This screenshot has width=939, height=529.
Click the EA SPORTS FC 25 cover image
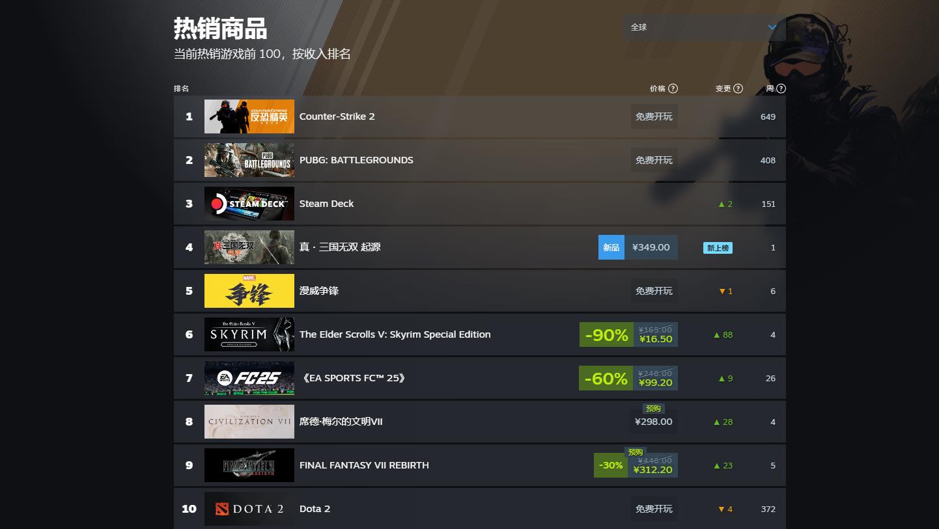click(249, 378)
